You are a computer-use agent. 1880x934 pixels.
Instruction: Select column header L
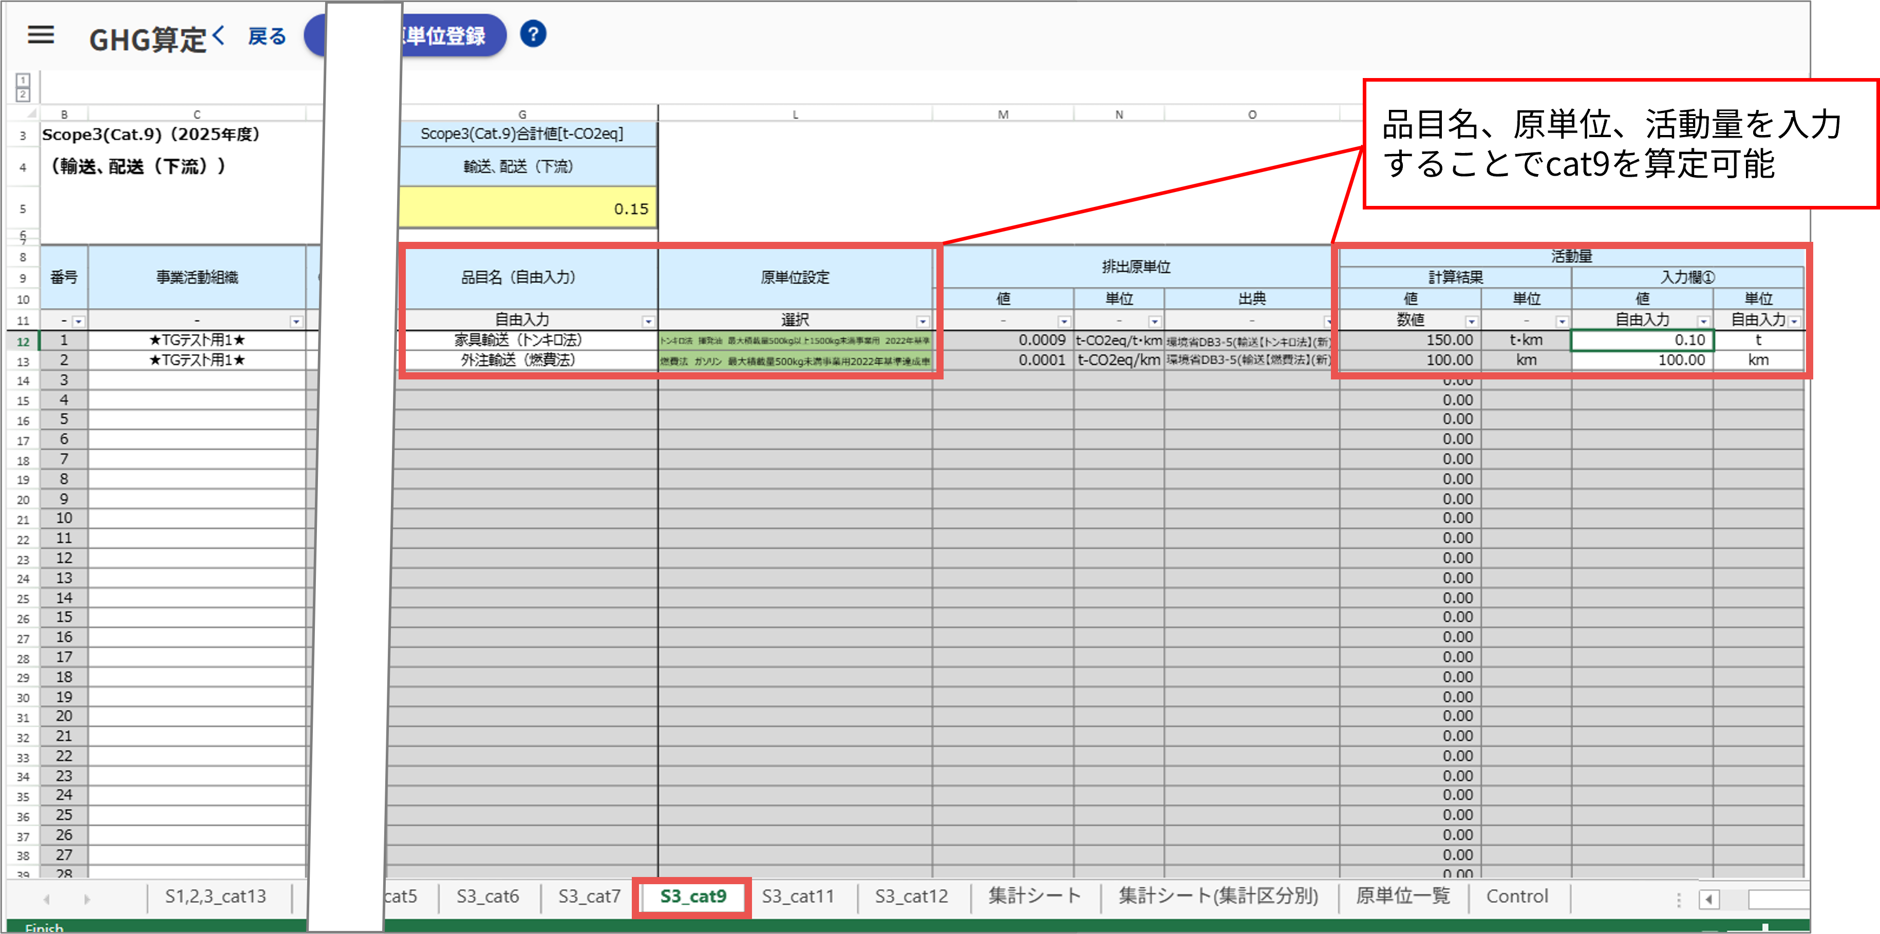coord(795,114)
